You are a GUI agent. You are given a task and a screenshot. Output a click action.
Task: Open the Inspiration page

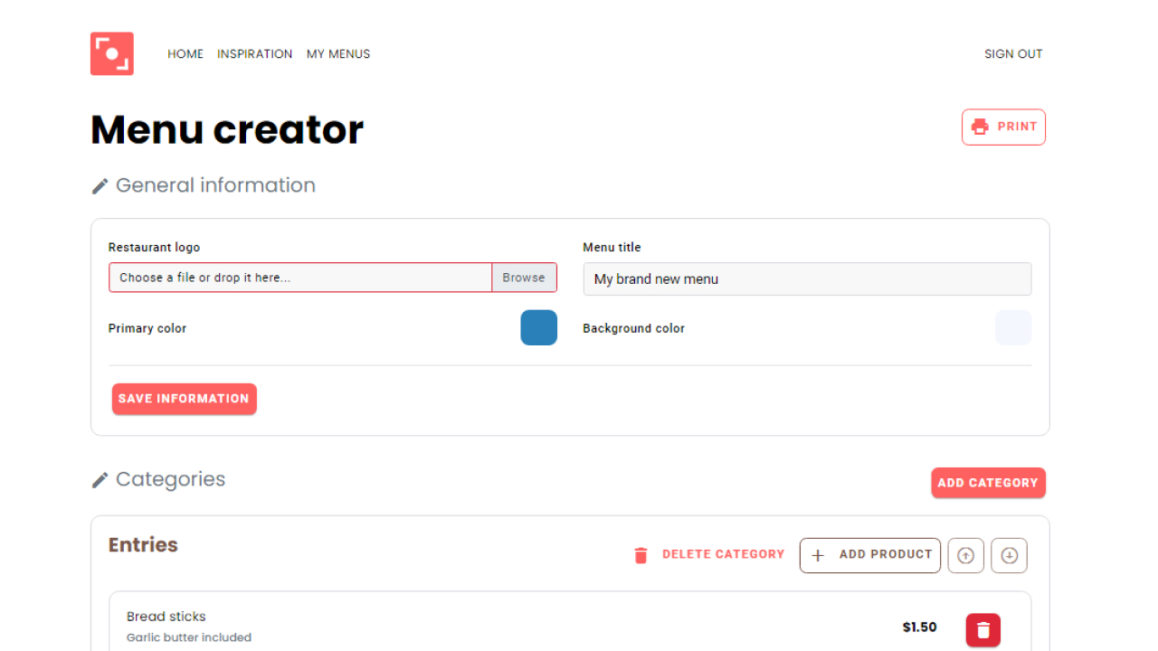(x=255, y=54)
